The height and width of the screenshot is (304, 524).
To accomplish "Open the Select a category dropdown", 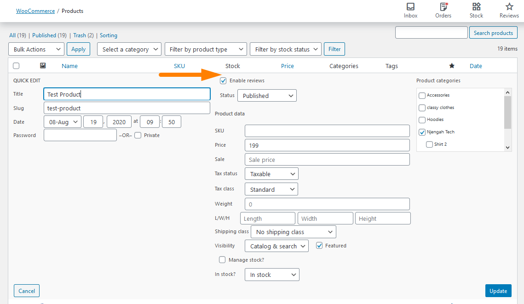I will click(x=129, y=49).
